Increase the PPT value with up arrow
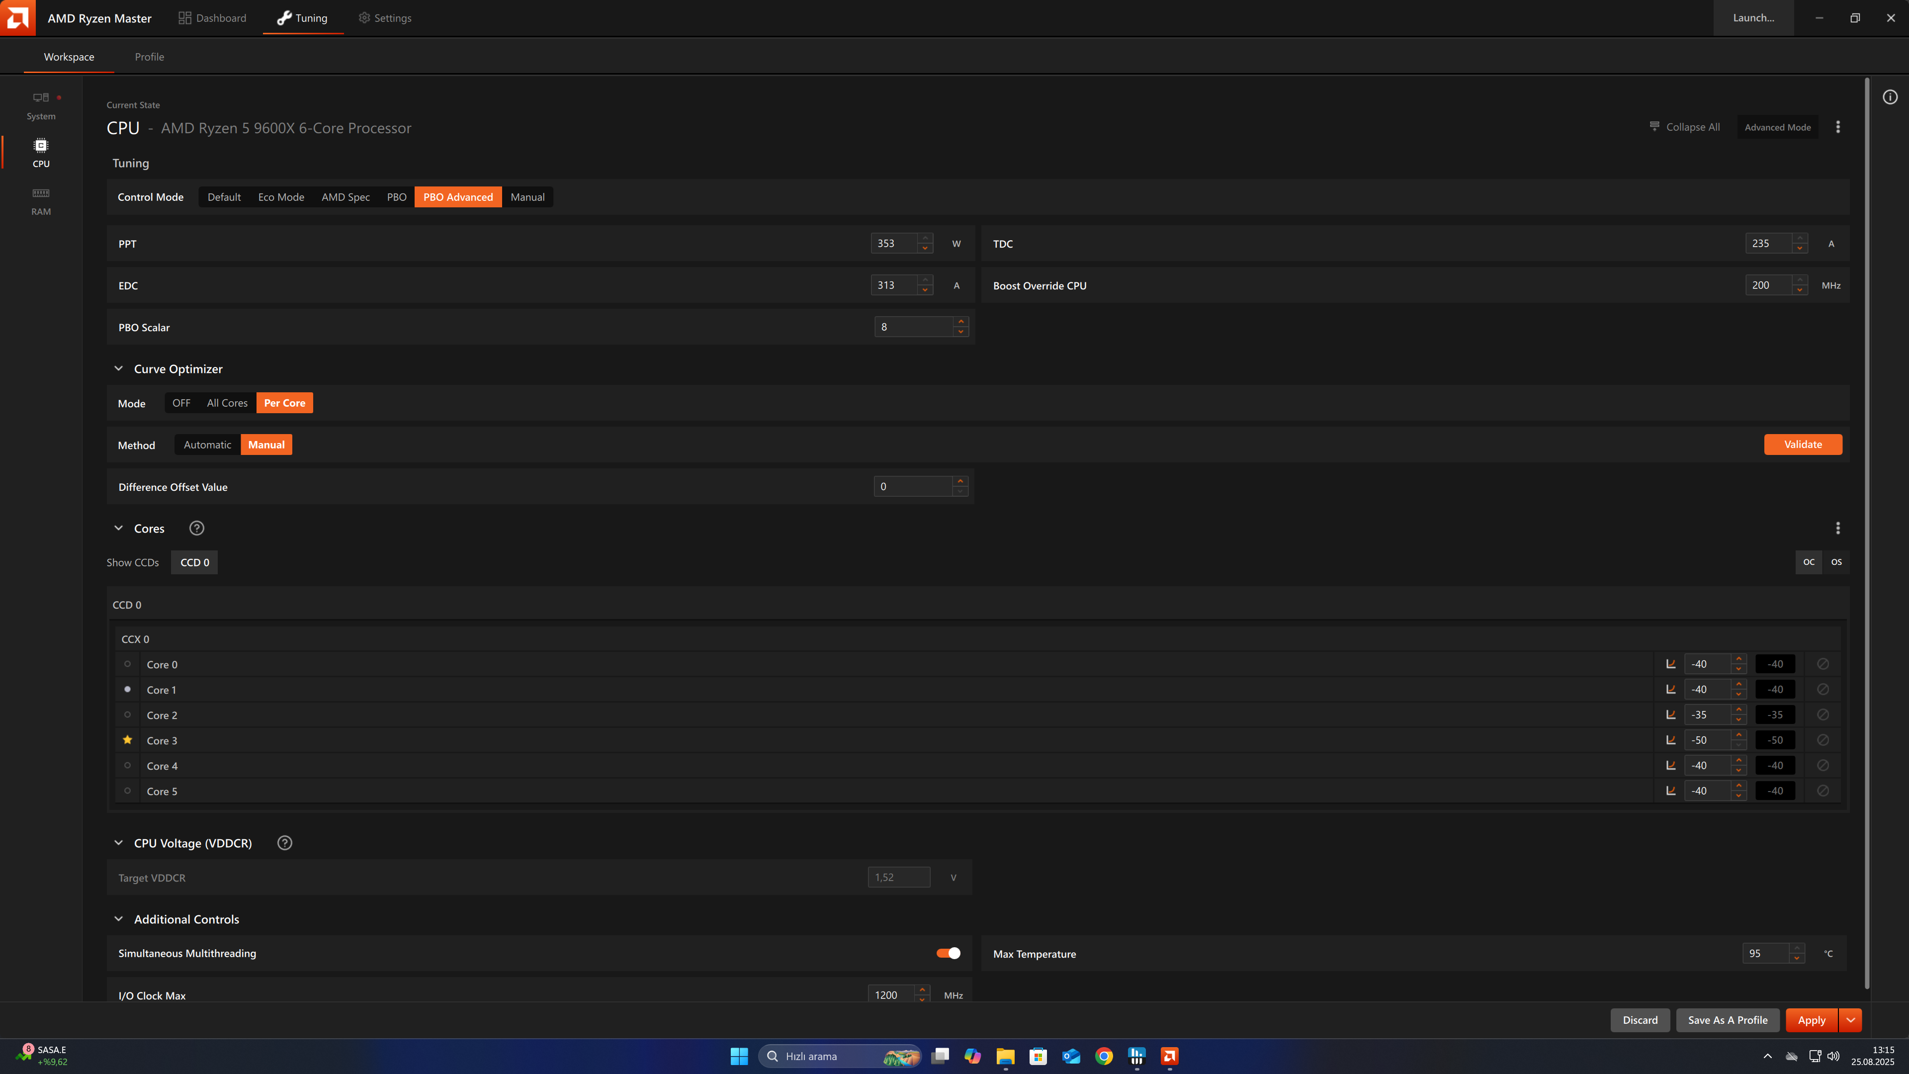Viewport: 1909px width, 1074px height. tap(925, 239)
